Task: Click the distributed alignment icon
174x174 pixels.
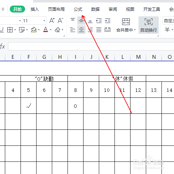Action: [x=108, y=30]
